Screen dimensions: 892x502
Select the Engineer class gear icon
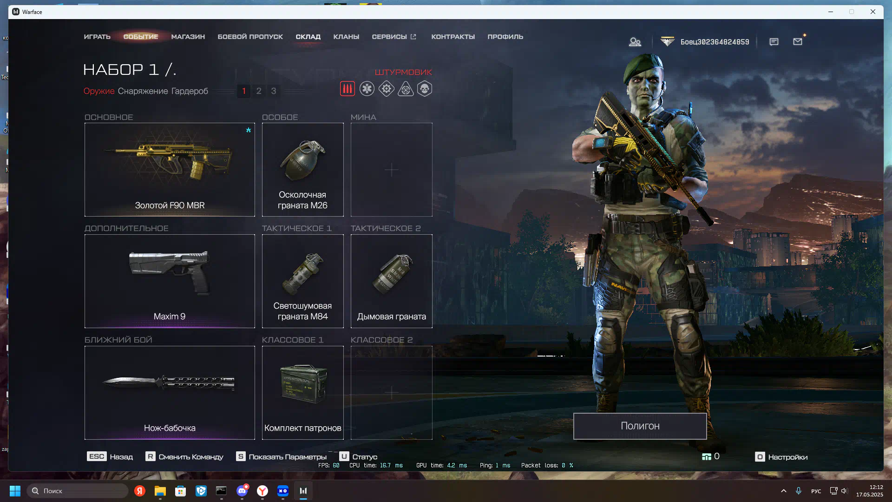pyautogui.click(x=387, y=89)
